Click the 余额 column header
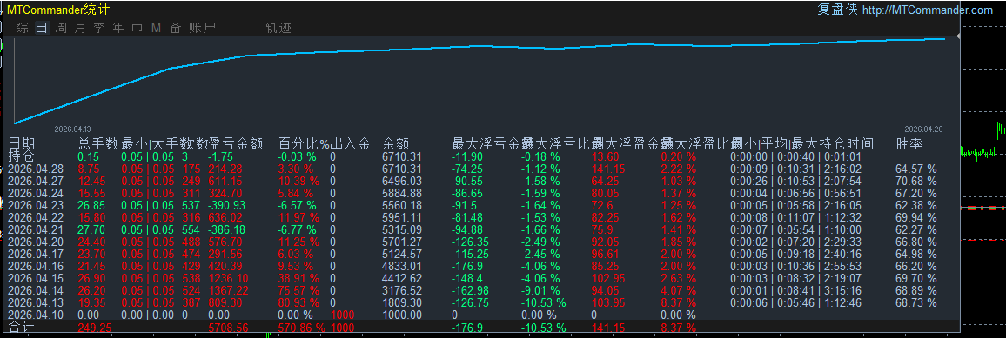 tap(396, 143)
